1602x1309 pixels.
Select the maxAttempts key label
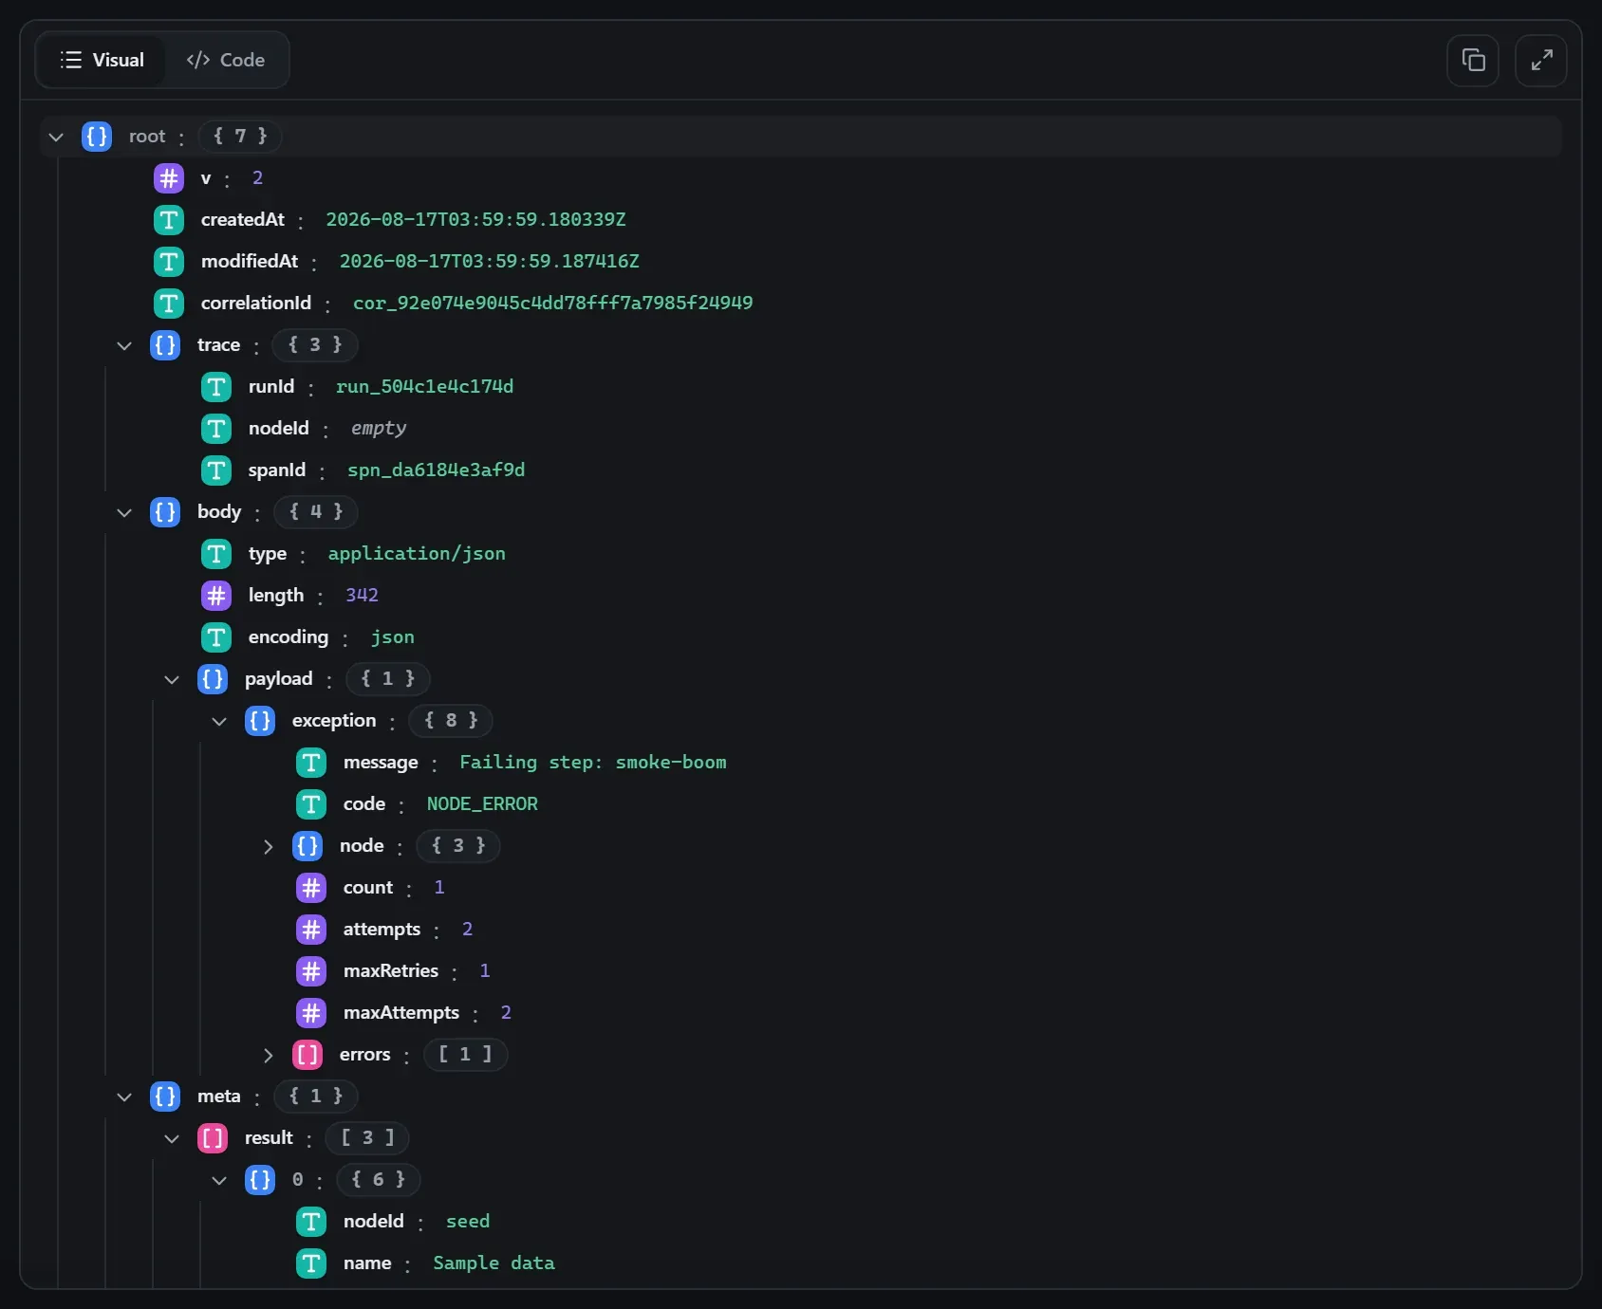pos(401,1013)
